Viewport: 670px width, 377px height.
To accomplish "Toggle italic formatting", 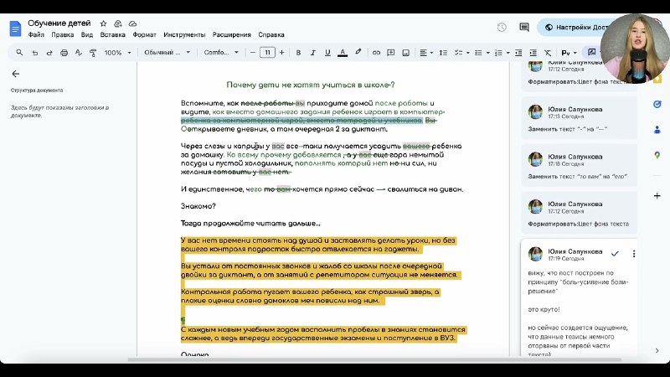I will 312,53.
